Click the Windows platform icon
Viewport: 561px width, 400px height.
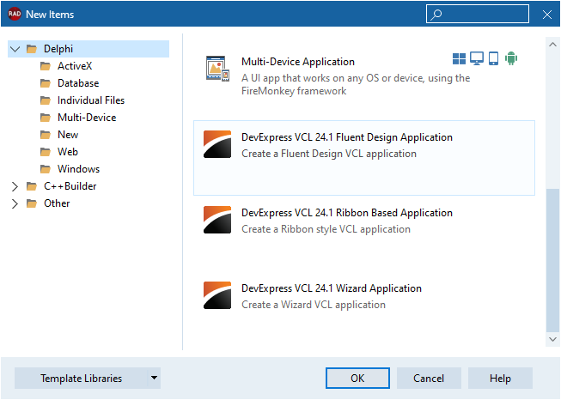click(459, 58)
